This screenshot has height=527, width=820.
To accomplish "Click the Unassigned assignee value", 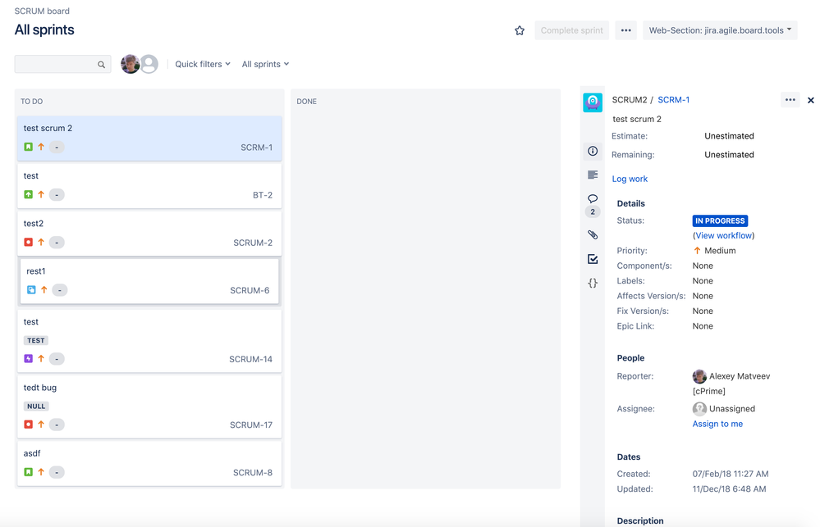I will pos(732,408).
